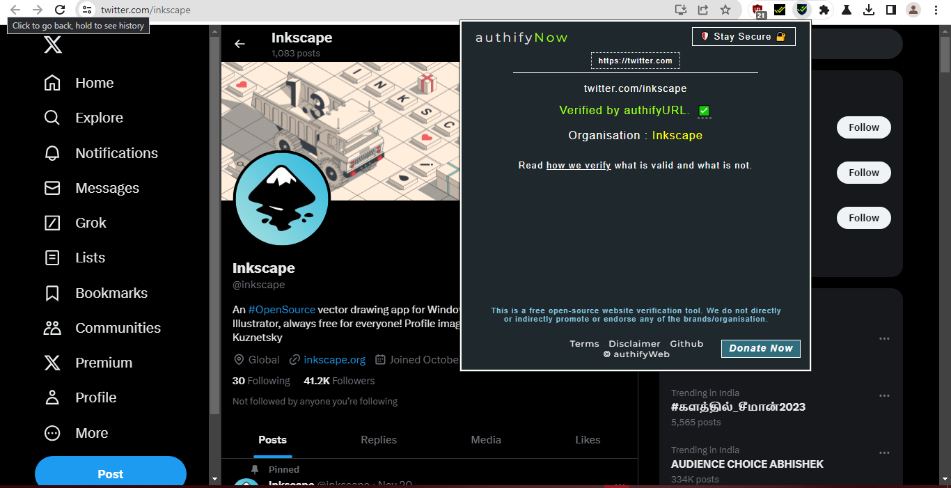Open the Terms link in popup
This screenshot has width=951, height=488.
coord(584,344)
